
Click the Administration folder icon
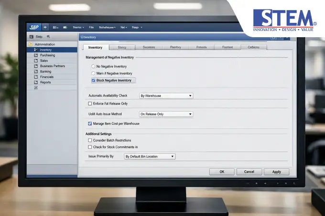click(31, 44)
